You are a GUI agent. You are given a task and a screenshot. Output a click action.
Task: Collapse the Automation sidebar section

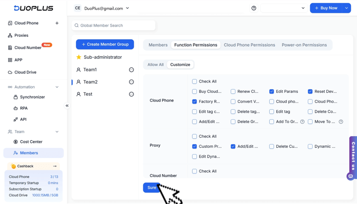click(x=57, y=87)
